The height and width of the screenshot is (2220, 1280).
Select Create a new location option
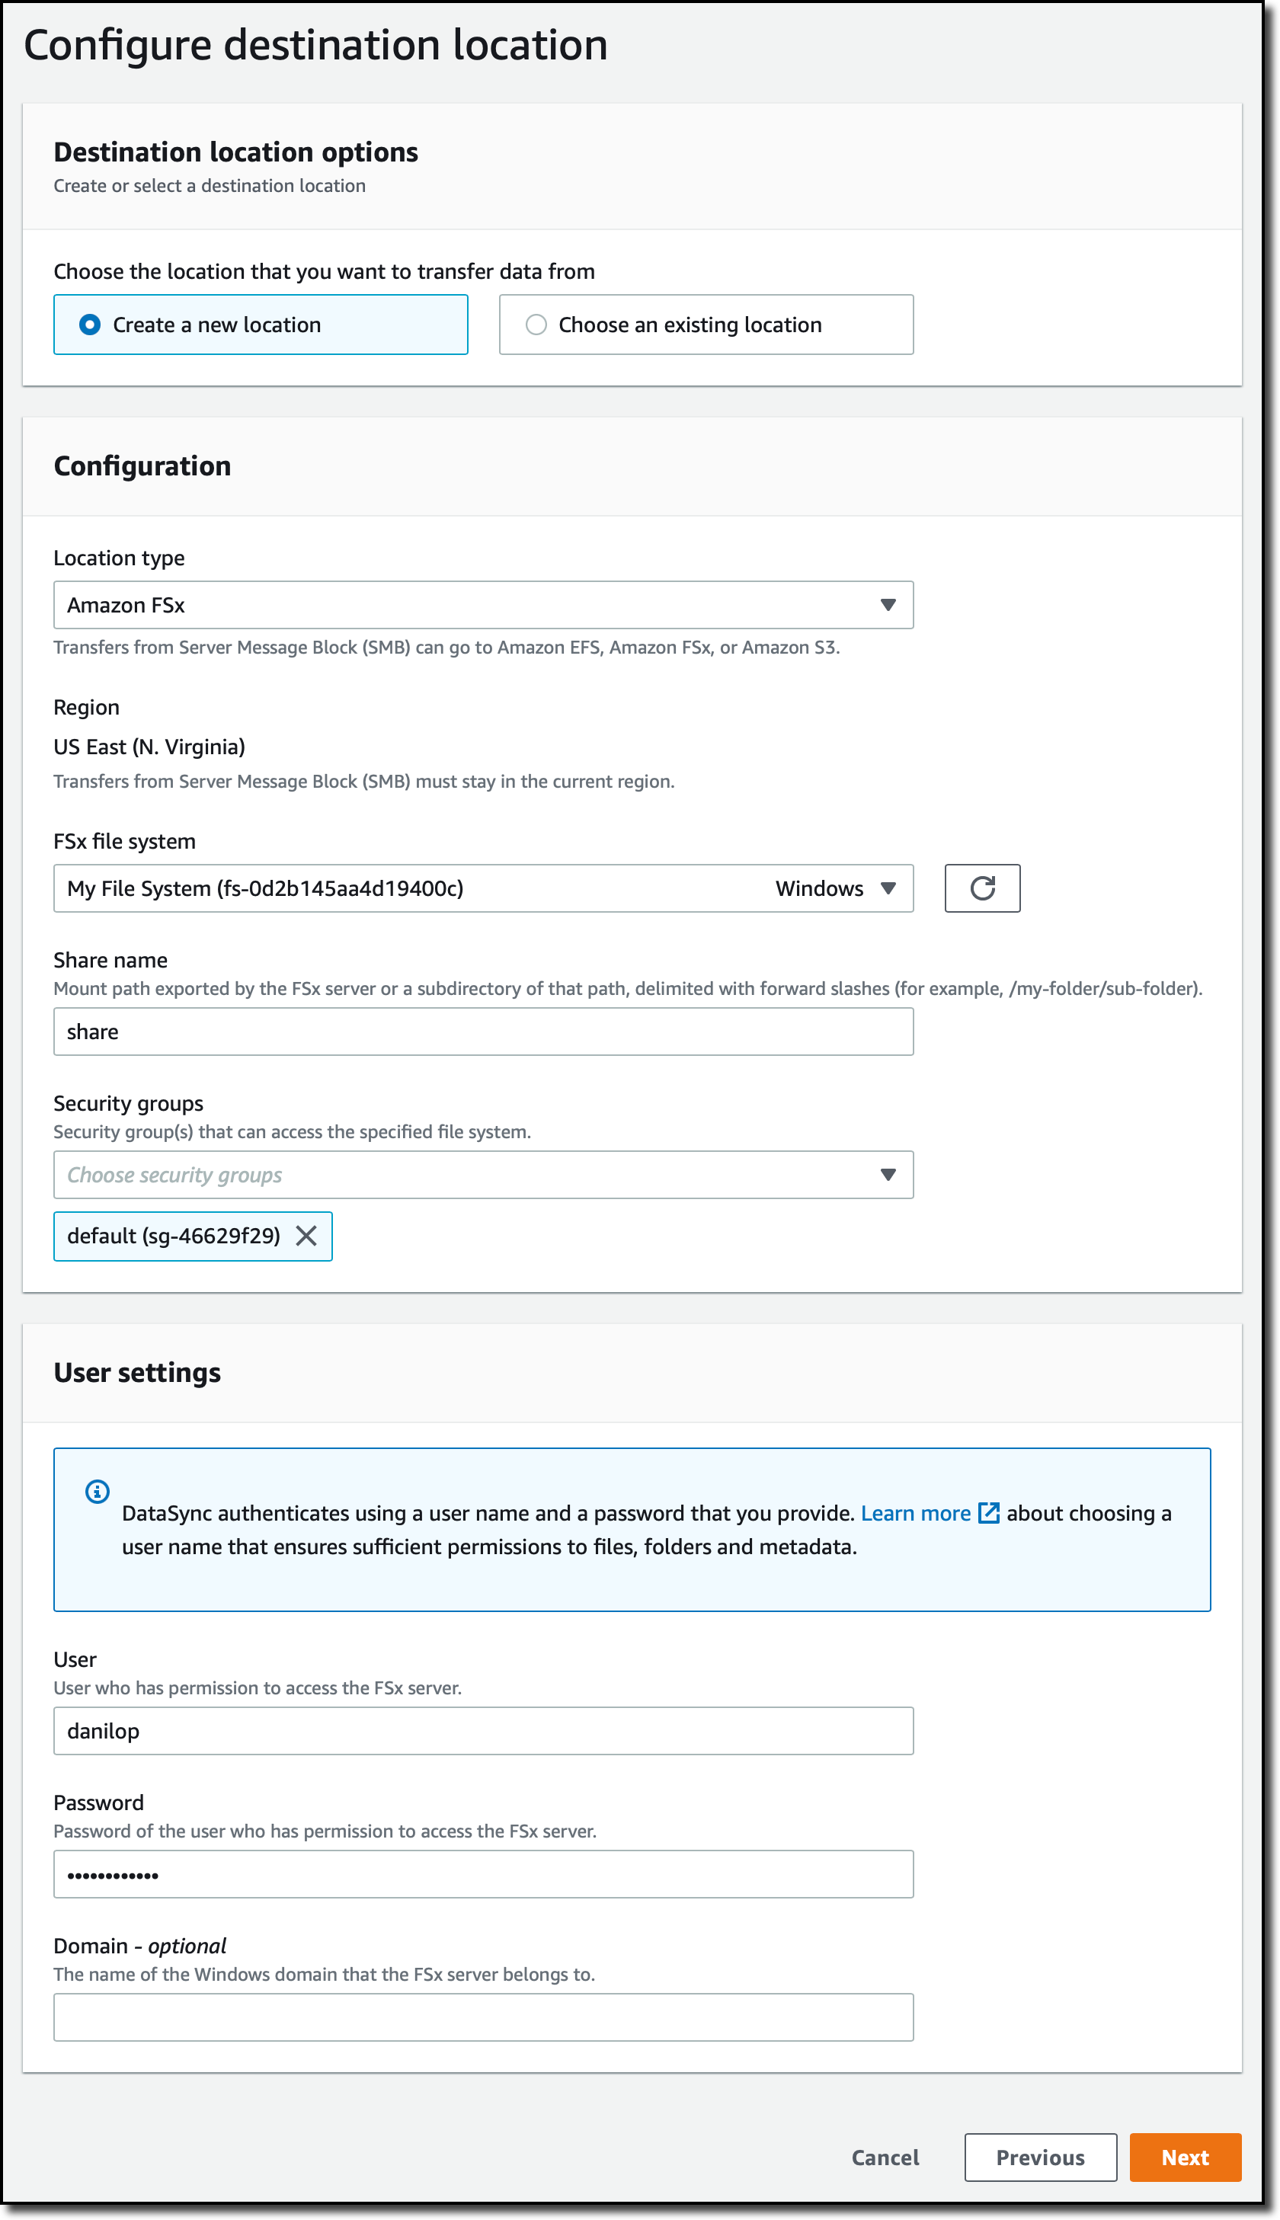tap(261, 325)
